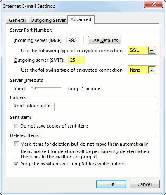Open the Outgoing Server tab
Image resolution: width=166 pixels, height=195 pixels.
pos(48,20)
